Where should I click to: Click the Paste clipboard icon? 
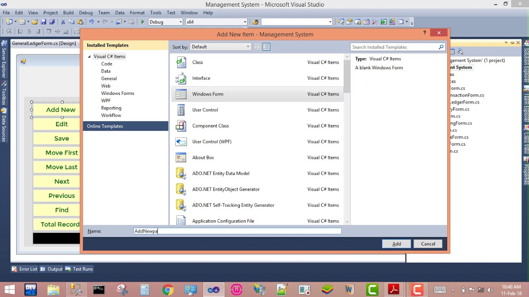(80, 22)
